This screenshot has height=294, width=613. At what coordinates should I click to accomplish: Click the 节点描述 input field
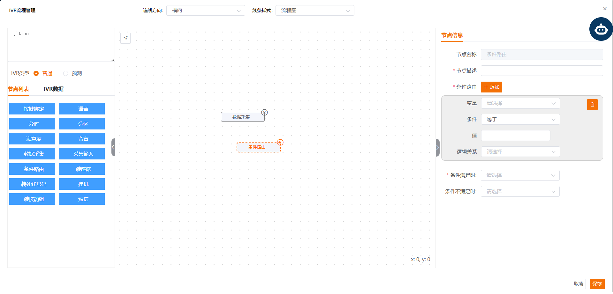click(542, 71)
